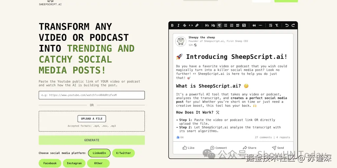Click the What is SheepScript.ai heading
Viewport: 337px width, 168px height.
212,86
